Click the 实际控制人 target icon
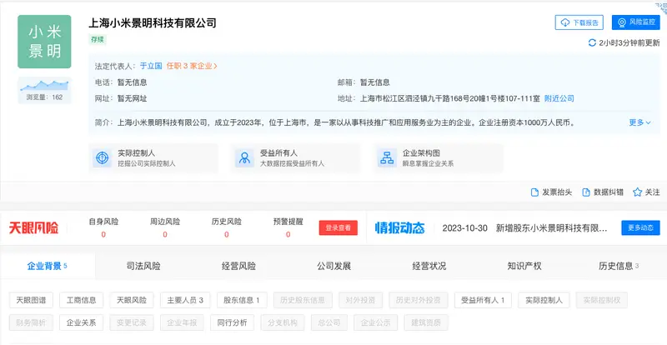Viewport: 667px width, 345px height. [x=102, y=157]
